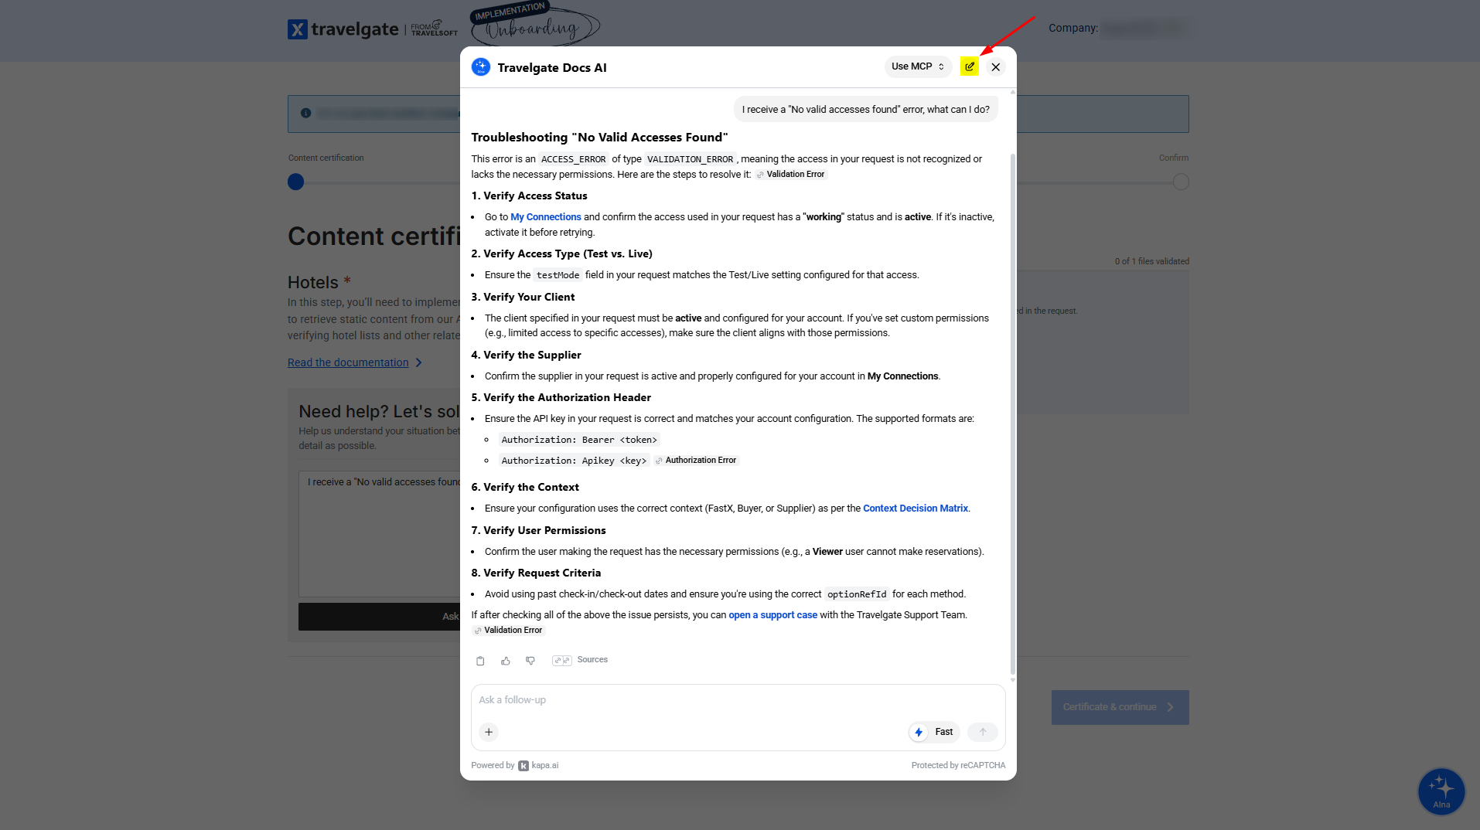Click the "testMode" code text
The image size is (1480, 830).
click(x=558, y=276)
